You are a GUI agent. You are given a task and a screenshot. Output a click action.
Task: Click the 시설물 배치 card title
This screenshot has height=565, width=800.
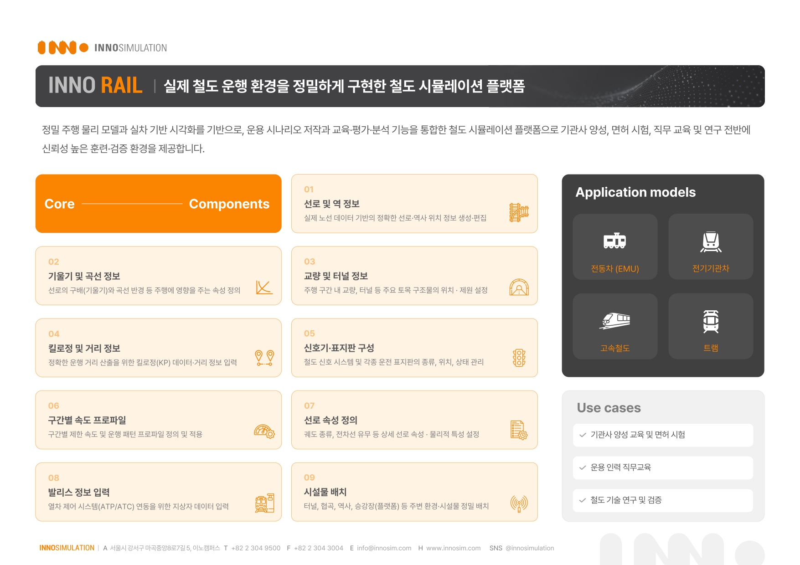point(325,492)
